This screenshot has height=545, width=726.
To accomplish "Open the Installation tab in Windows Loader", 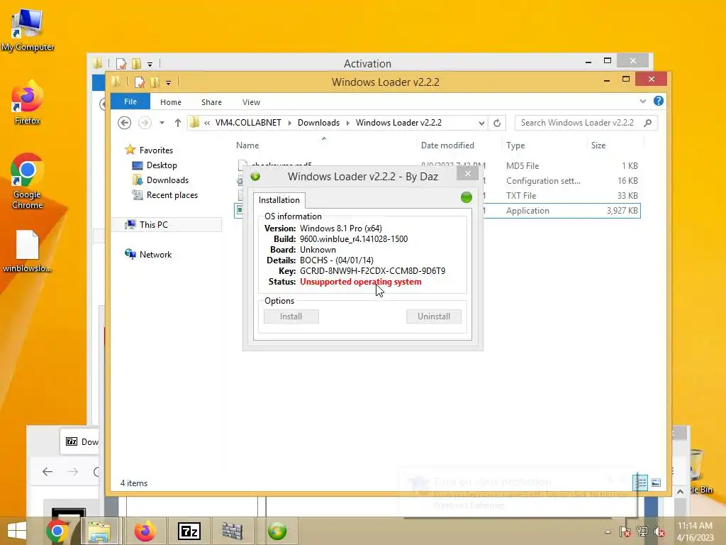I will tap(279, 200).
